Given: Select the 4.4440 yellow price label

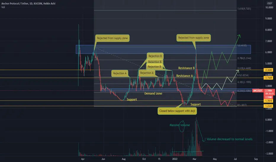Looking at the screenshot, I should coord(268,70).
